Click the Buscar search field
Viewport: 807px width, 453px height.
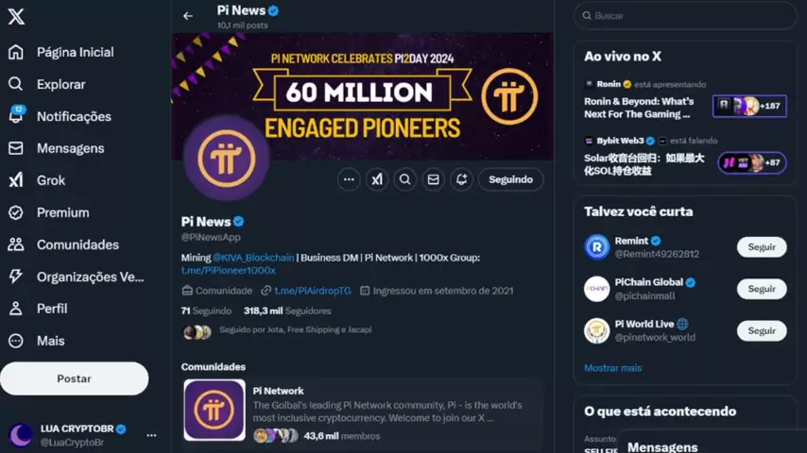click(685, 16)
